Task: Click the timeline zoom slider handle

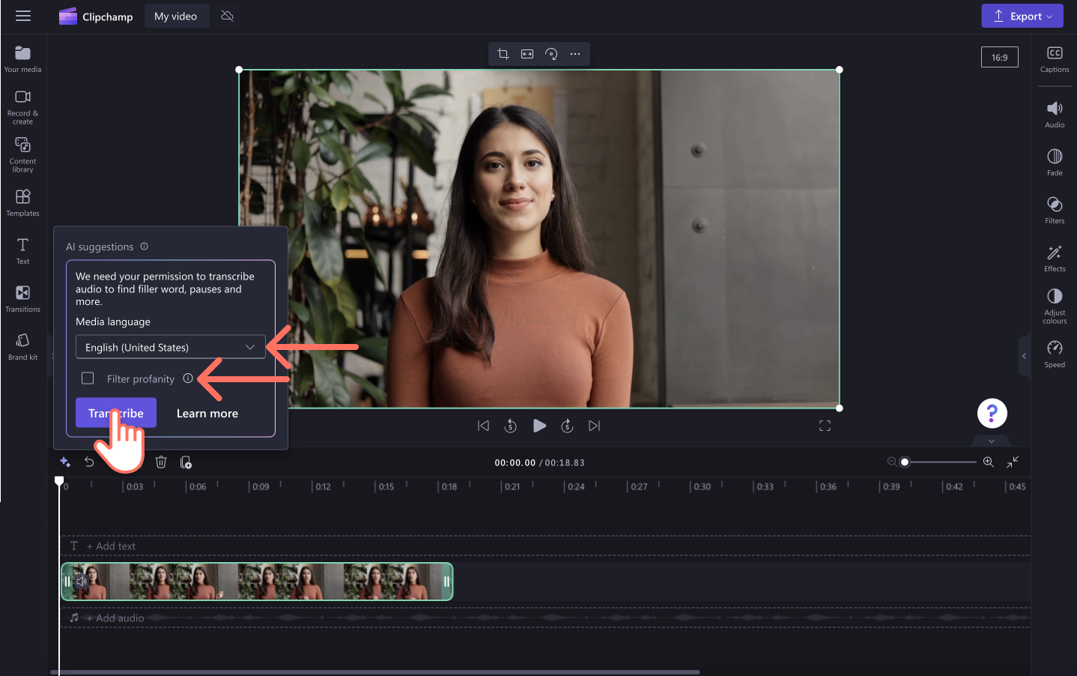Action: point(905,462)
